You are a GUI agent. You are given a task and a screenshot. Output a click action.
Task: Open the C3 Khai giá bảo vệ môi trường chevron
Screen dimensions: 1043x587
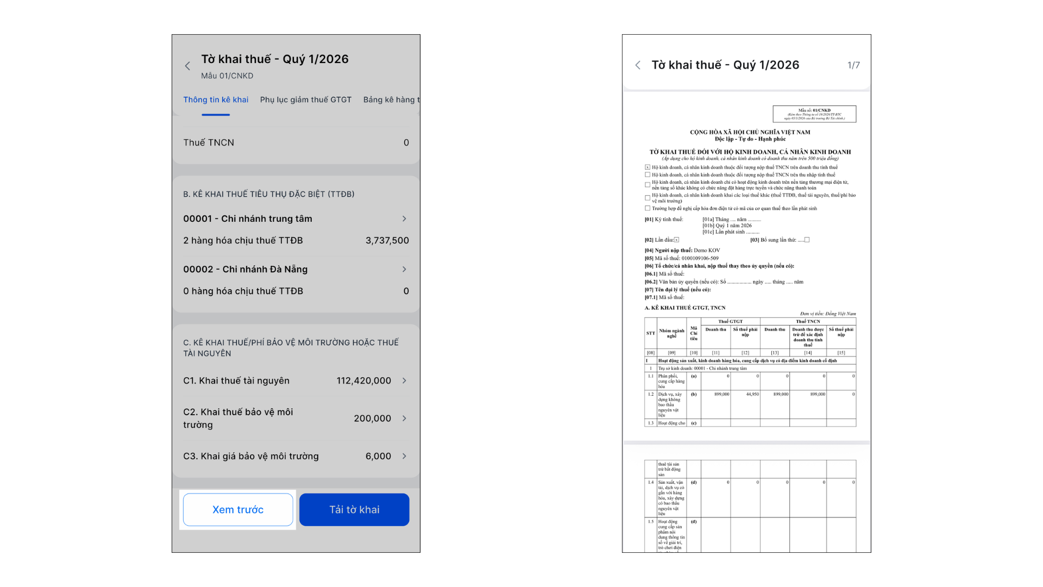[404, 456]
